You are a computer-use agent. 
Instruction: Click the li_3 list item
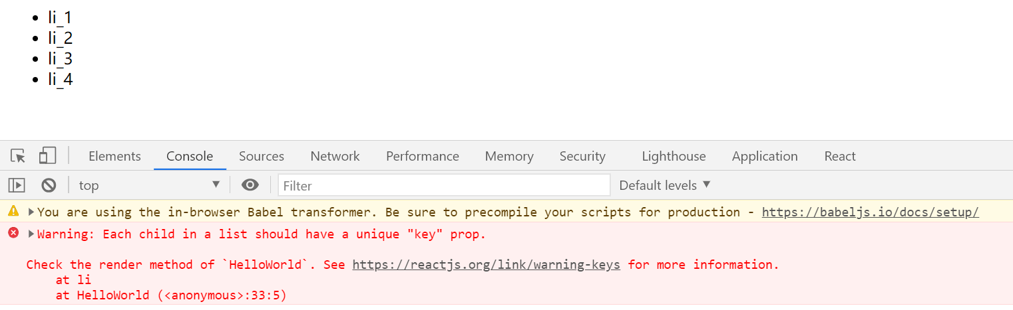pyautogui.click(x=60, y=58)
